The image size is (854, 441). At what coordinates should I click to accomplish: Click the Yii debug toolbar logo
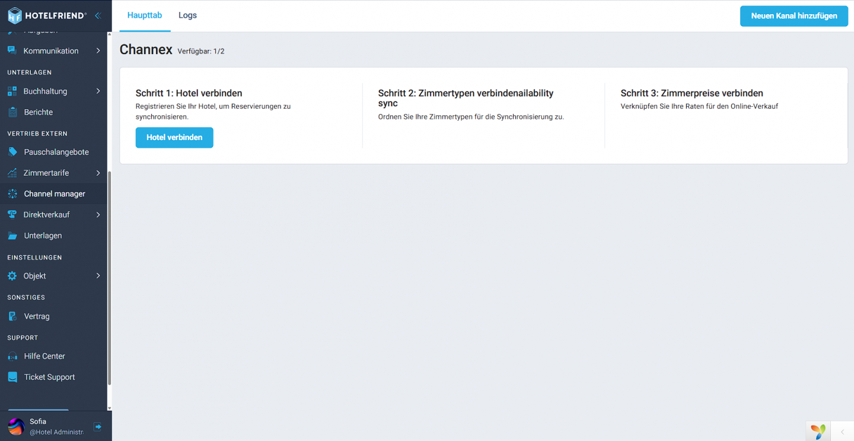[x=818, y=432]
